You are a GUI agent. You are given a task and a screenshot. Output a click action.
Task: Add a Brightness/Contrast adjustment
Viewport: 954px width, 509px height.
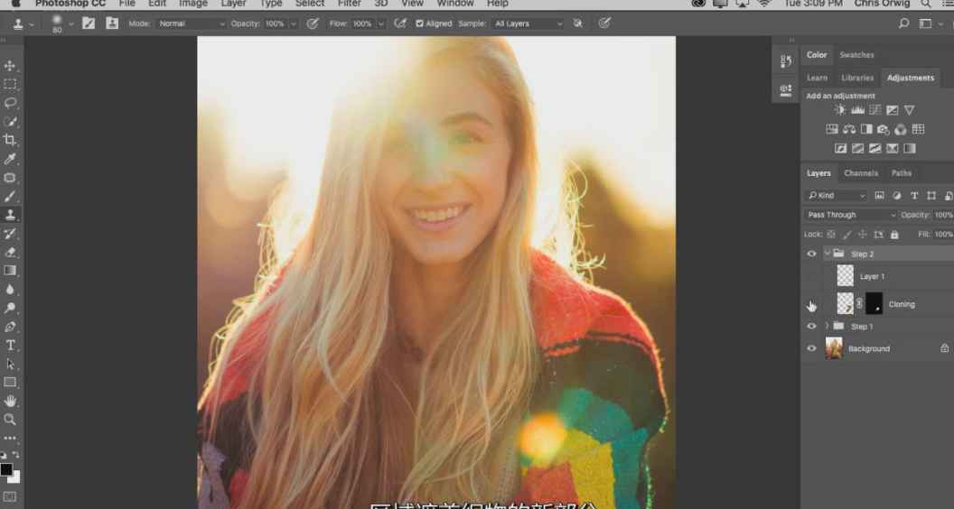(x=840, y=110)
